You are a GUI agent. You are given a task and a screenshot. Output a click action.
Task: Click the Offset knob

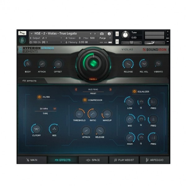coord(58,64)
